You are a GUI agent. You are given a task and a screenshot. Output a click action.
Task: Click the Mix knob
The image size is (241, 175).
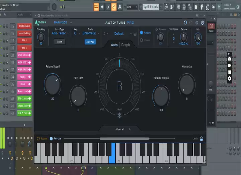tap(198, 37)
